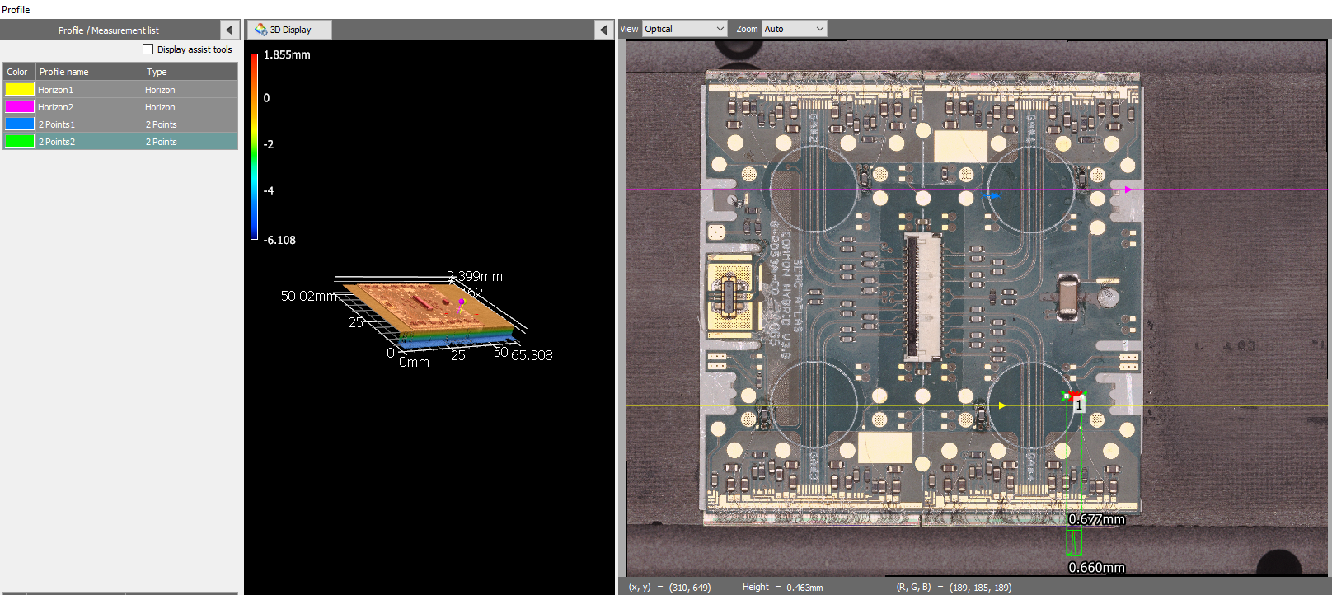Click the yellow color swatch for Horizon1
This screenshot has width=1332, height=595.
click(x=20, y=90)
